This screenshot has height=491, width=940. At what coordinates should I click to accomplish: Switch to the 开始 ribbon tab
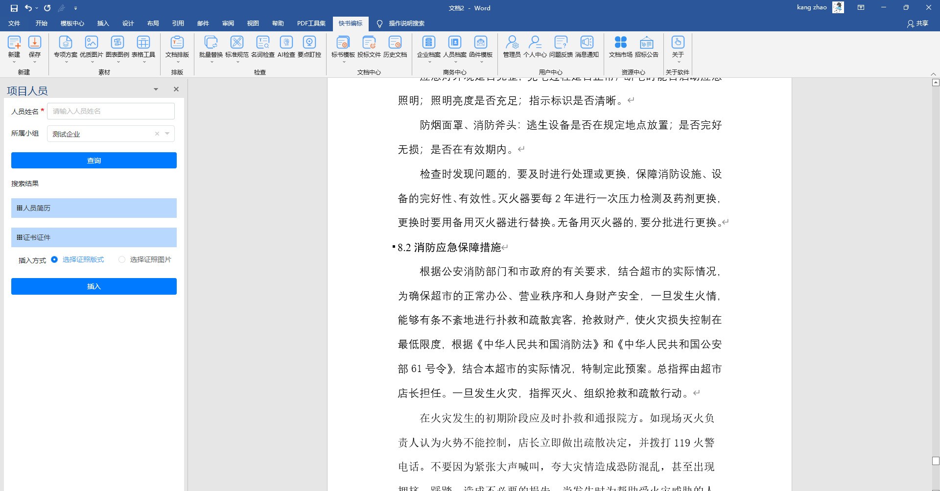click(x=42, y=23)
